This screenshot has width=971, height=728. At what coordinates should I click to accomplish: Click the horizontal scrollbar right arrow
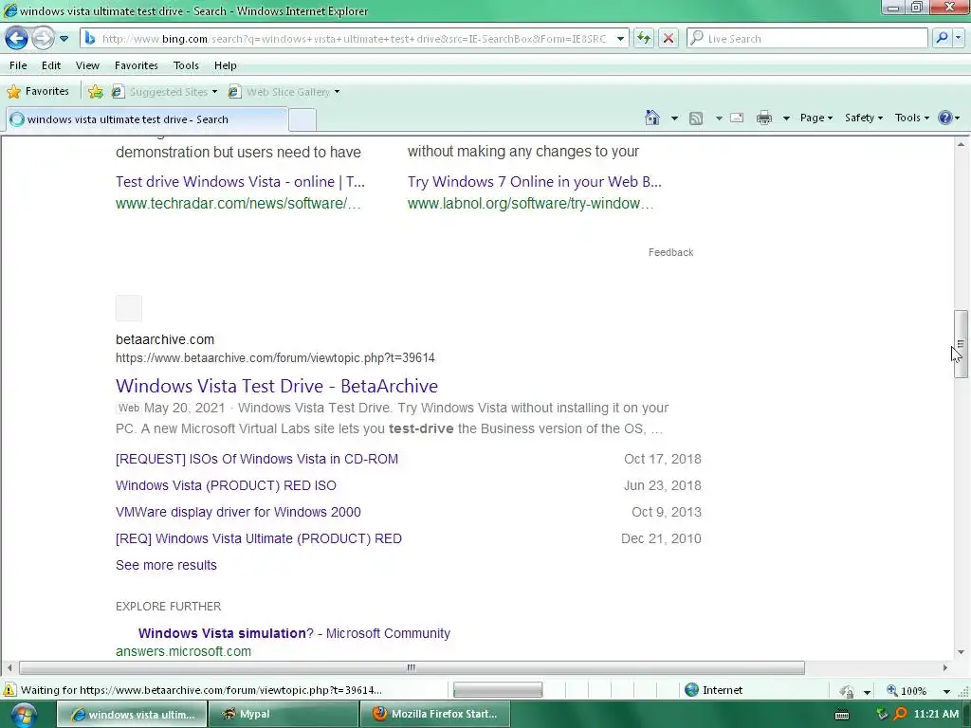tap(945, 667)
